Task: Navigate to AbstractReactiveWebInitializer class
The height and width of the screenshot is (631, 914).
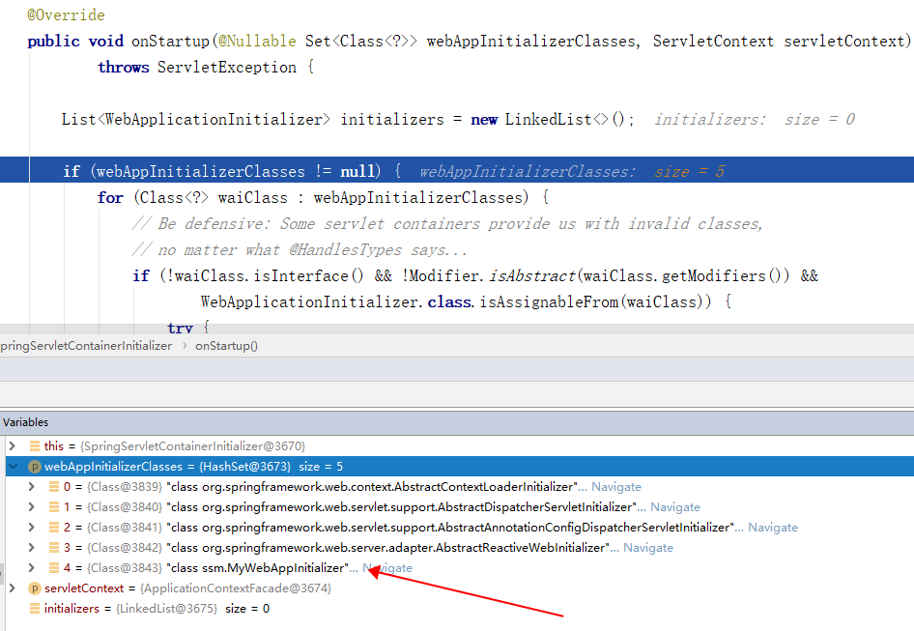Action: click(647, 548)
